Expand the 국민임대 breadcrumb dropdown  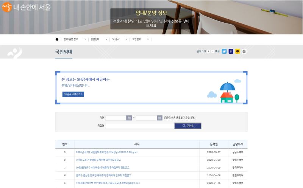point(148,39)
